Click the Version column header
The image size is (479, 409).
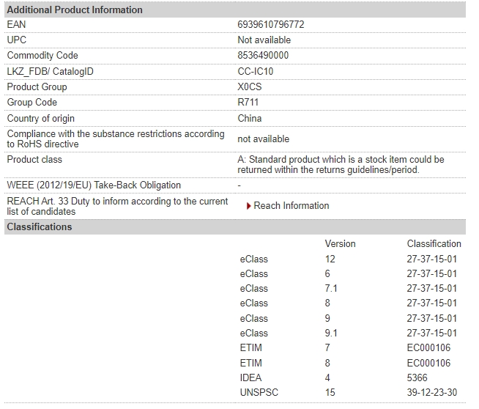(x=340, y=243)
